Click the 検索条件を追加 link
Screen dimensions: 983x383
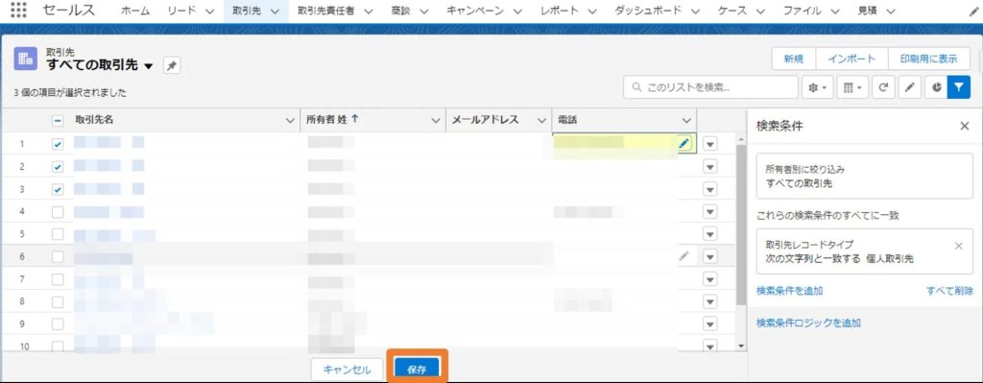pos(789,290)
